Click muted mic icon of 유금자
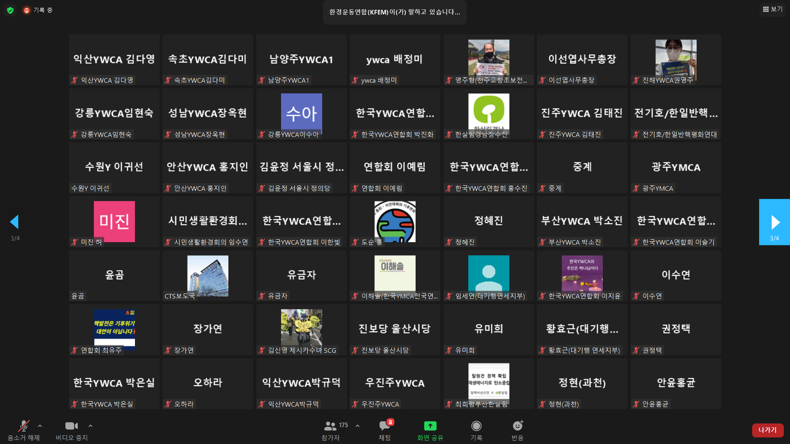 coord(262,296)
